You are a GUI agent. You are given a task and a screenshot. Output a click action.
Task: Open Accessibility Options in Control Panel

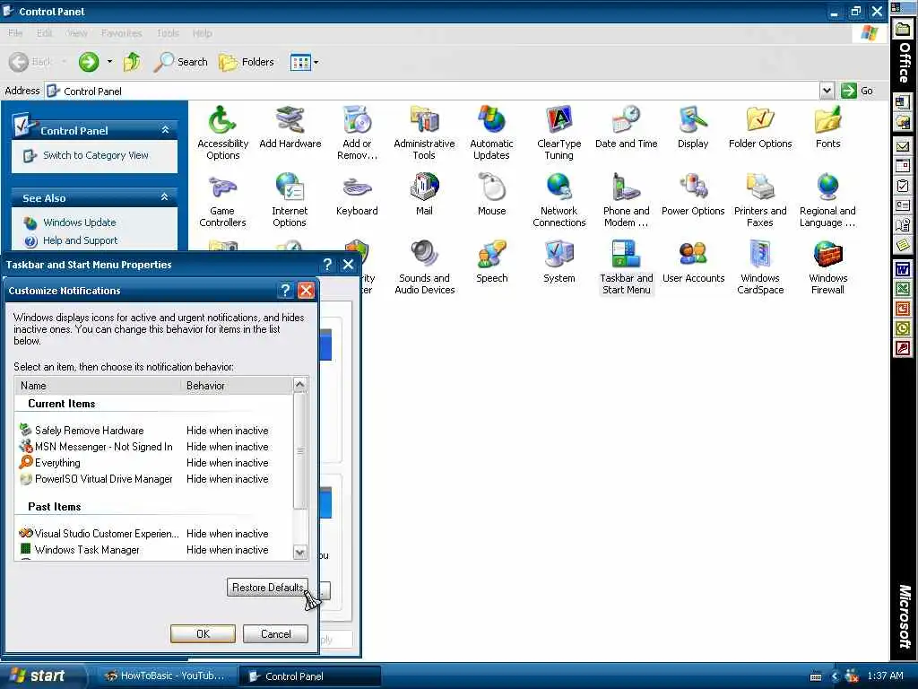click(222, 133)
